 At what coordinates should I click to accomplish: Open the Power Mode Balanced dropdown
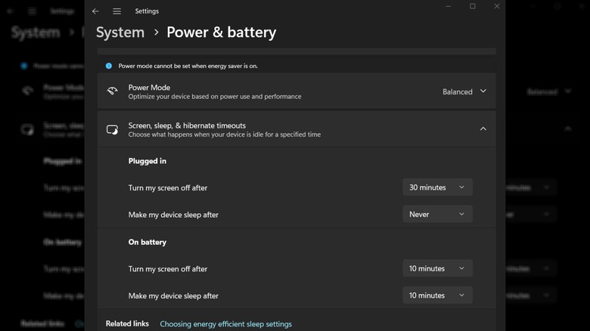pyautogui.click(x=464, y=91)
